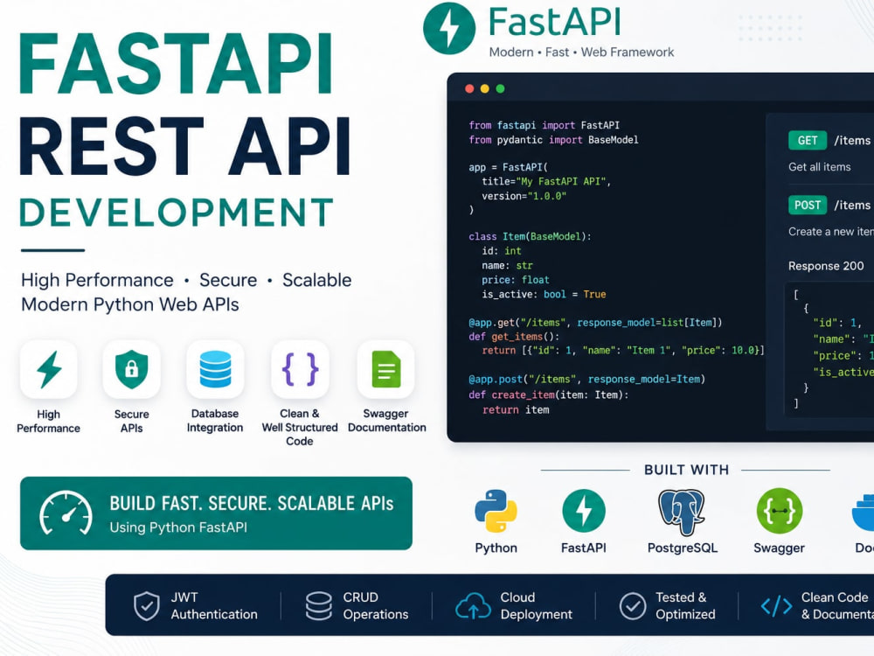Click the "is_active: bool = True" code line

click(x=544, y=294)
